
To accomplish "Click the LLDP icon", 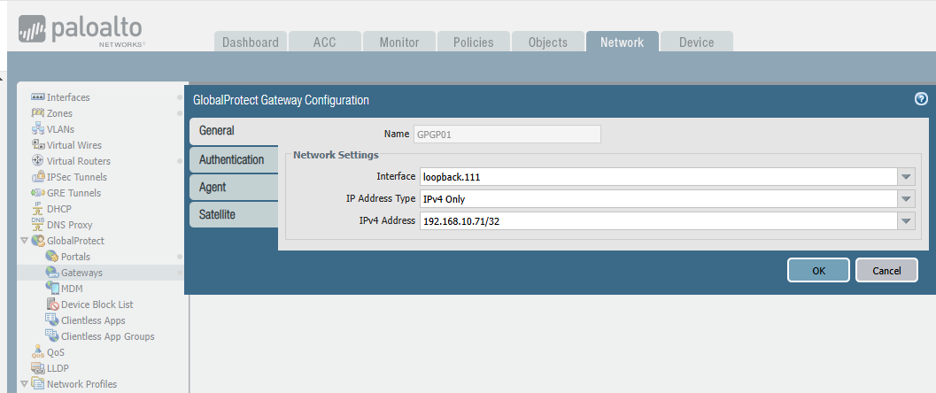I will 37,368.
